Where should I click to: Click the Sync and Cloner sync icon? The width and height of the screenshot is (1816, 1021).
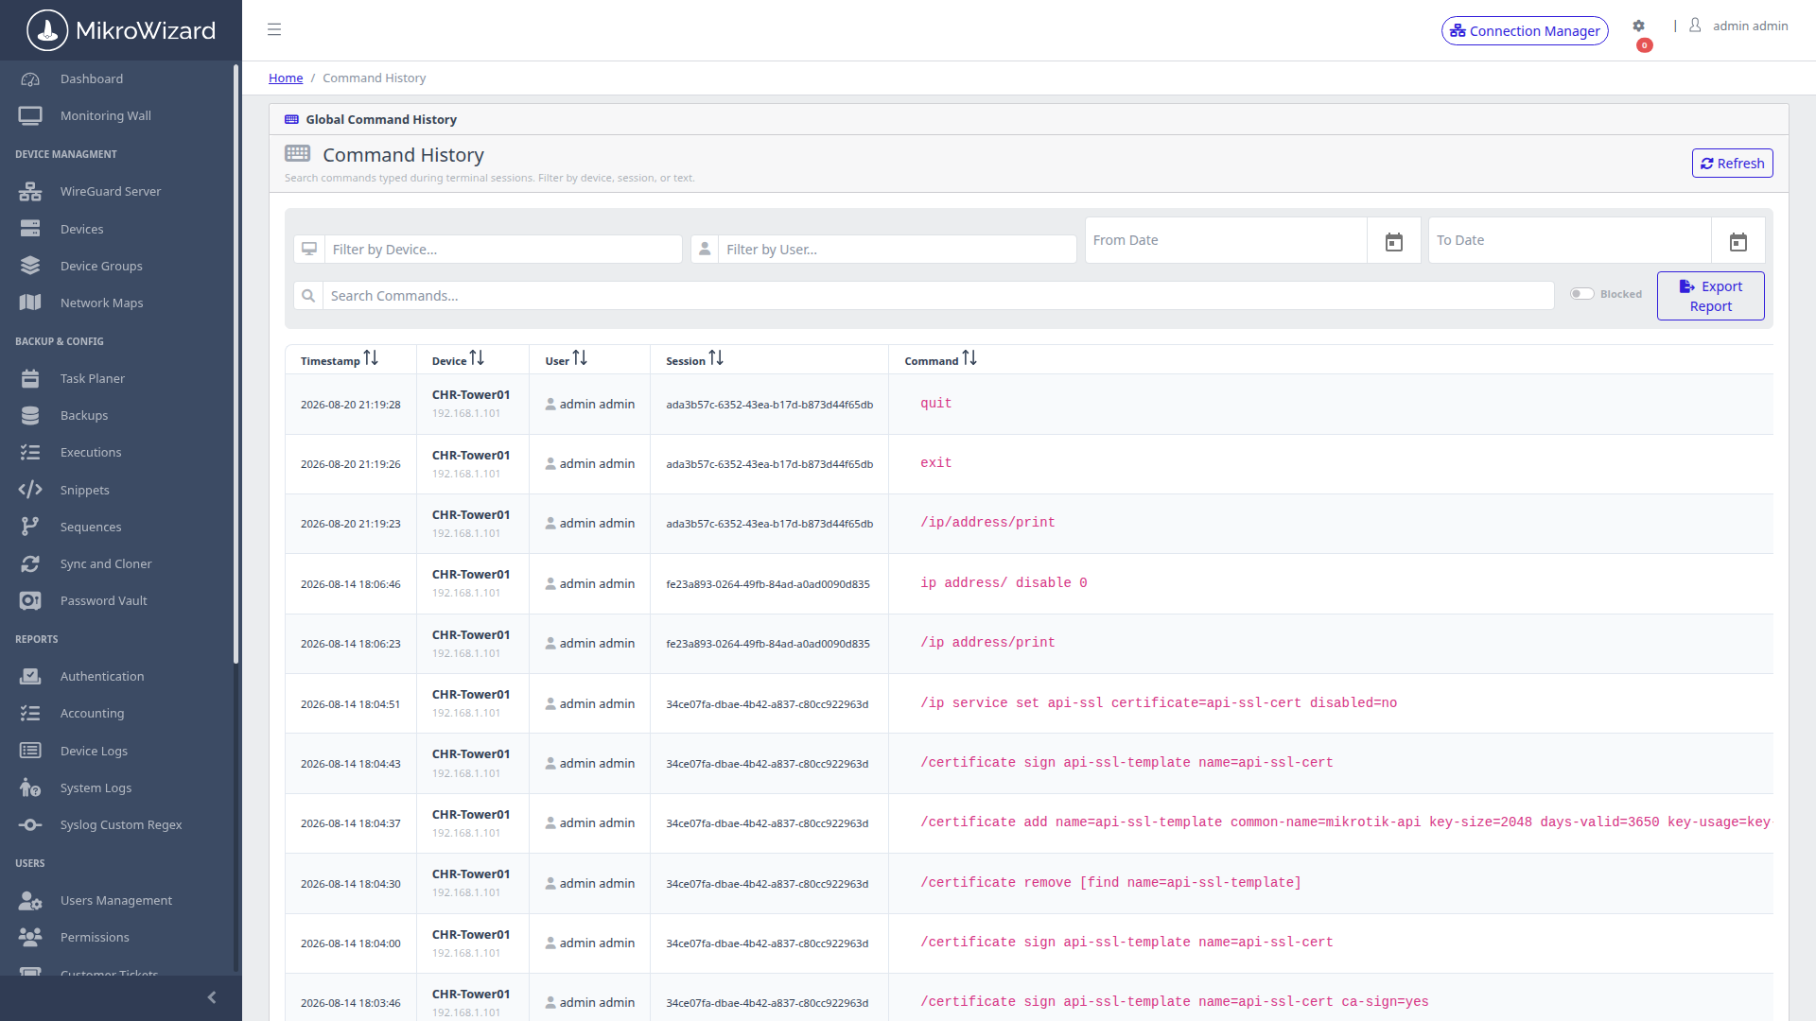[x=30, y=563]
